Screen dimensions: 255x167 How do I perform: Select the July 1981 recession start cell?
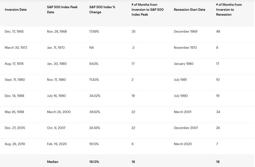pyautogui.click(x=182, y=80)
